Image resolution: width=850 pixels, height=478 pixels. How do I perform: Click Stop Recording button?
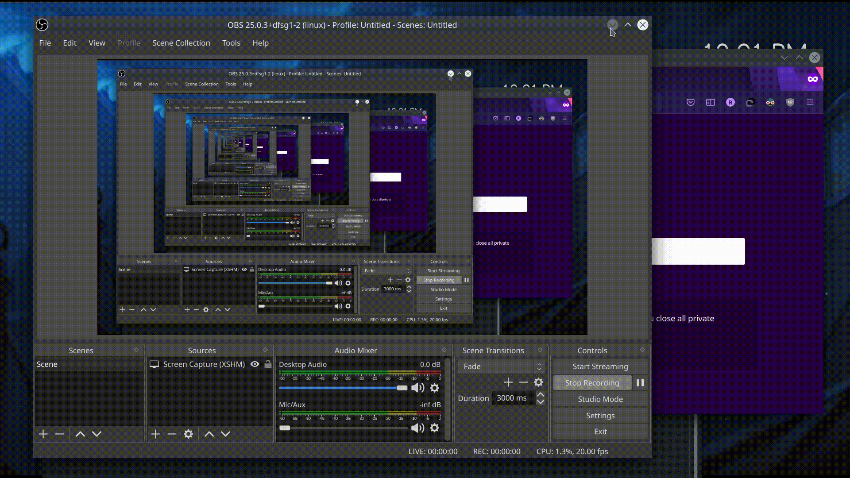click(592, 383)
